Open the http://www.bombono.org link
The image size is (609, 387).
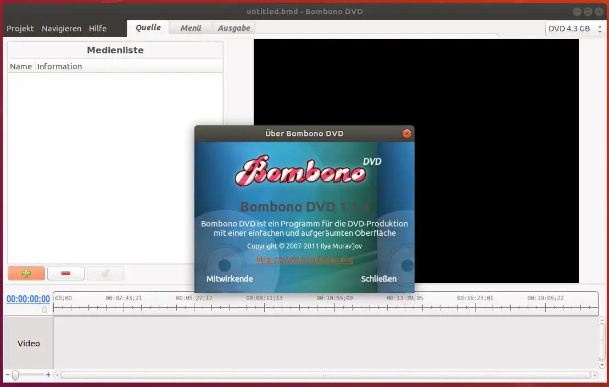304,259
